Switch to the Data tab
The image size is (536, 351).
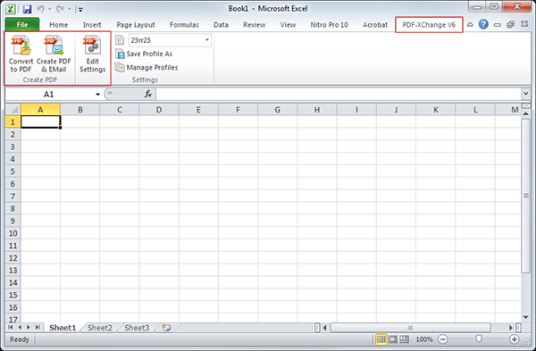point(221,25)
